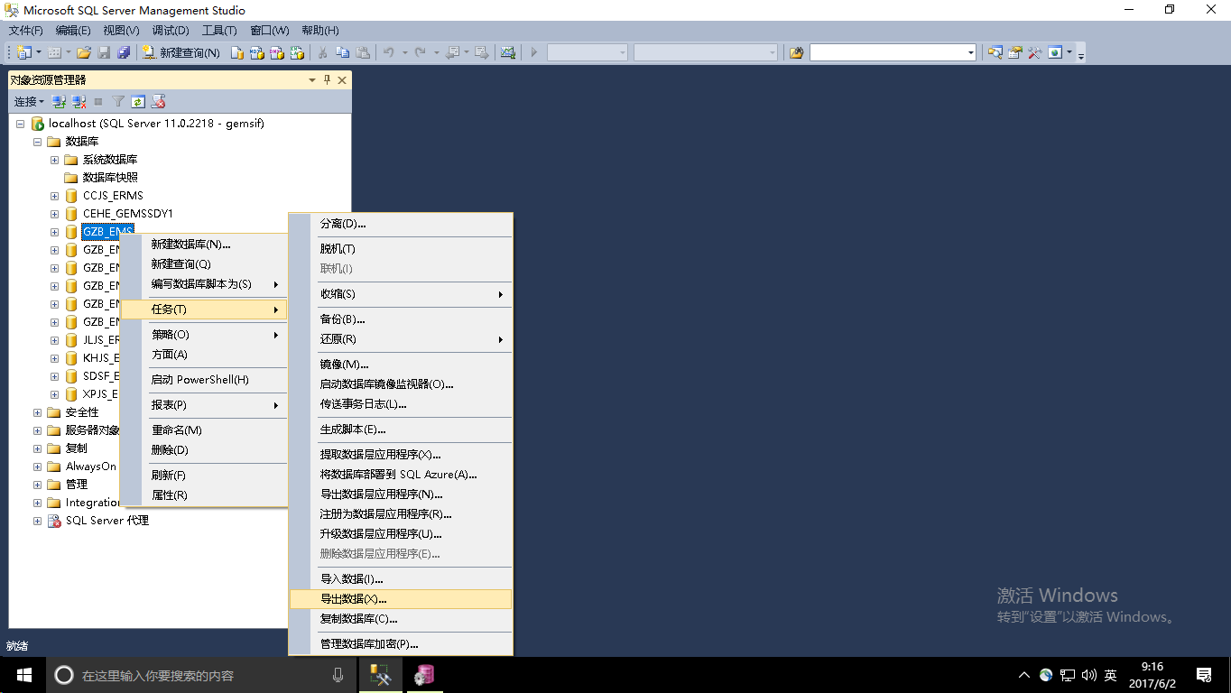Choose 导出数据(X)... menu item
The height and width of the screenshot is (693, 1231).
click(401, 599)
